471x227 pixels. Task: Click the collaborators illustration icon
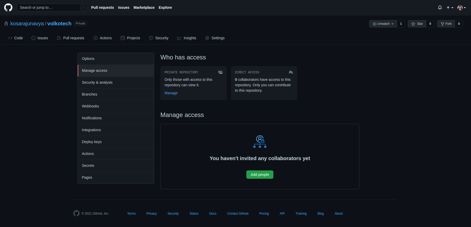[x=260, y=142]
